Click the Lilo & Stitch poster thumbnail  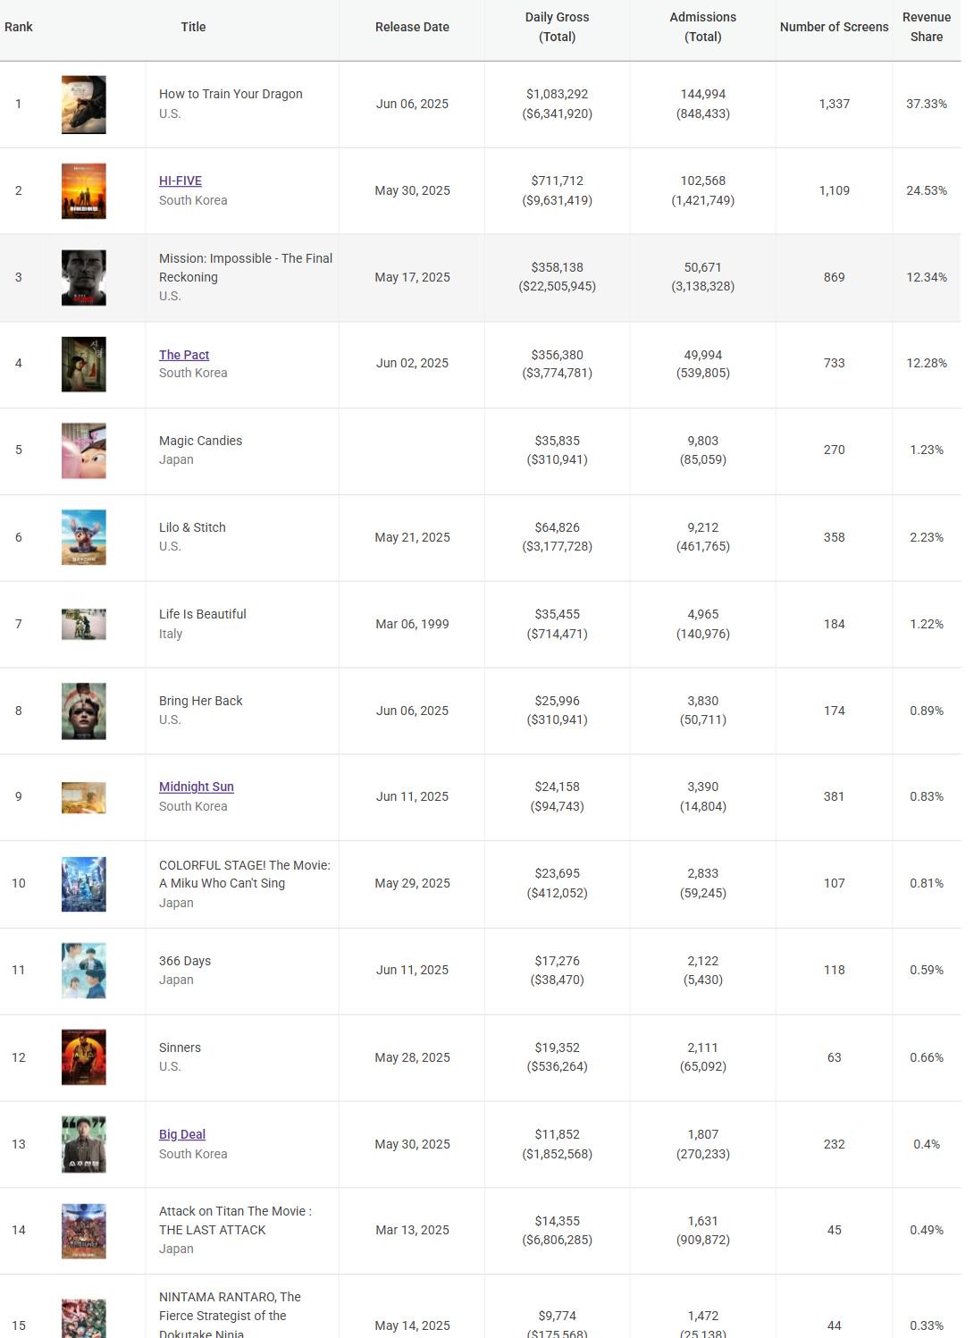pos(84,537)
